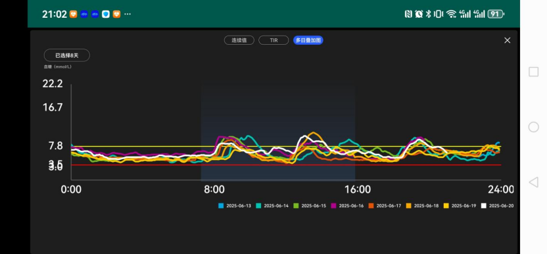Toggle the 2025-06-13 series color swatch
Viewport: 547px width, 254px height.
(x=221, y=206)
